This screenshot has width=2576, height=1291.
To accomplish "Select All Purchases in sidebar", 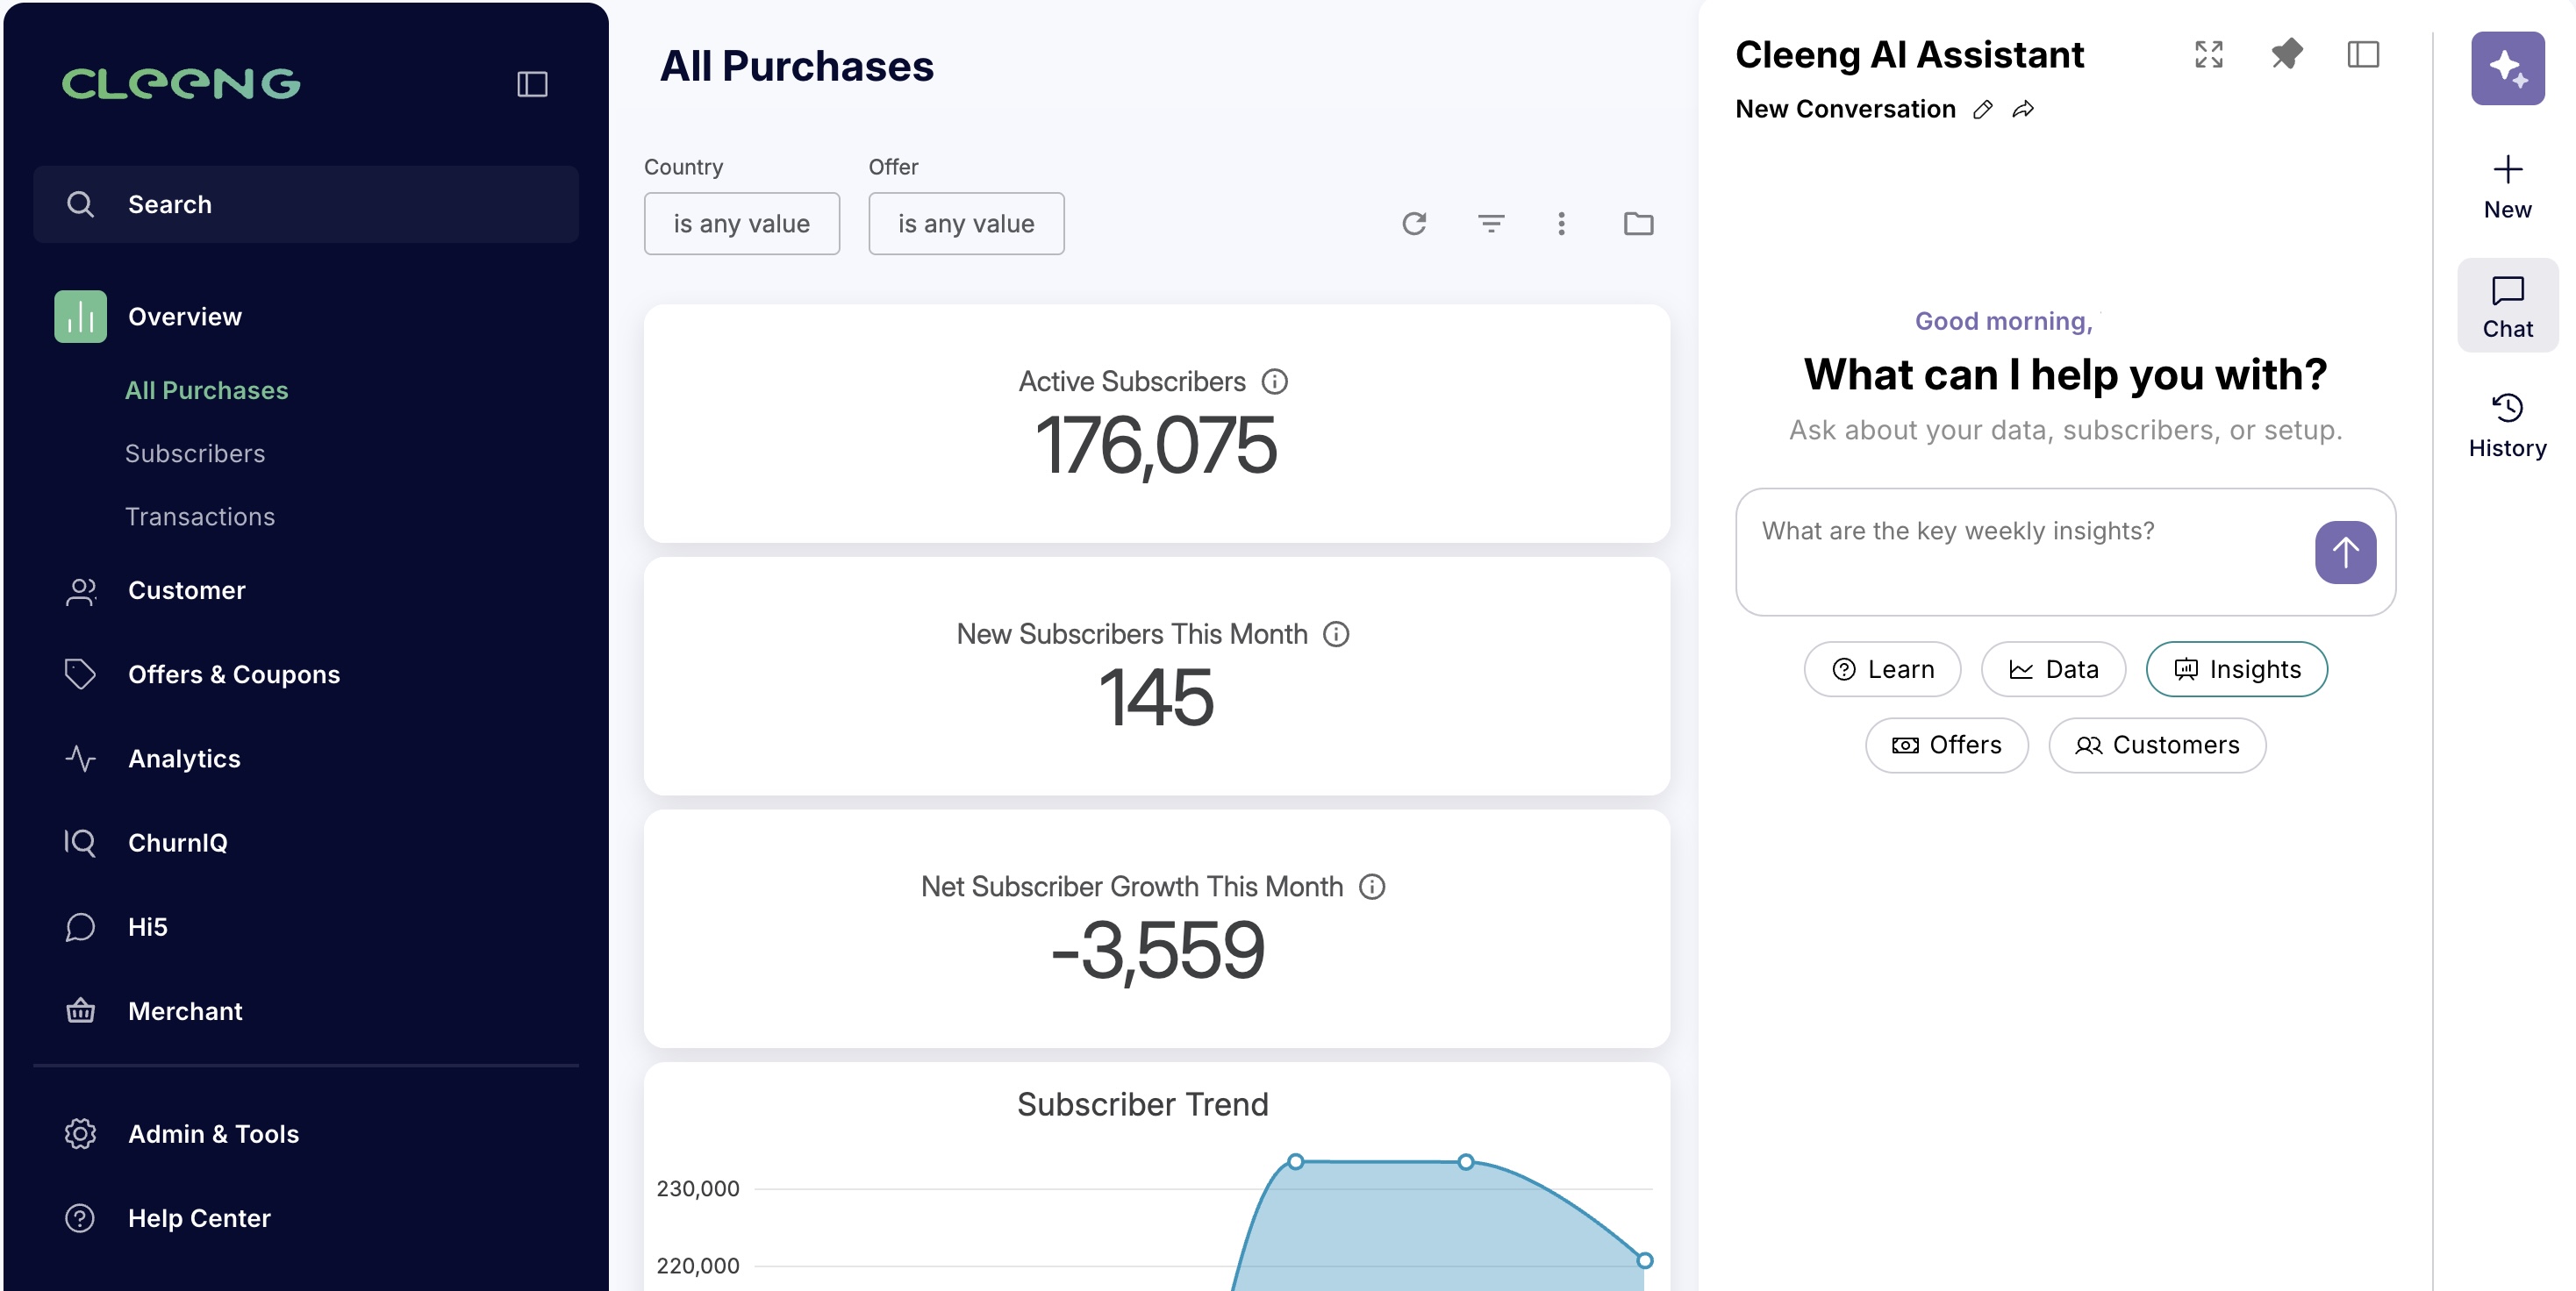I will [x=206, y=390].
